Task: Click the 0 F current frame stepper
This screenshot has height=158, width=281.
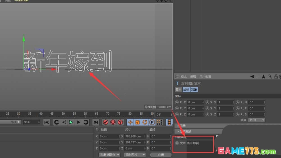Action: point(171,115)
